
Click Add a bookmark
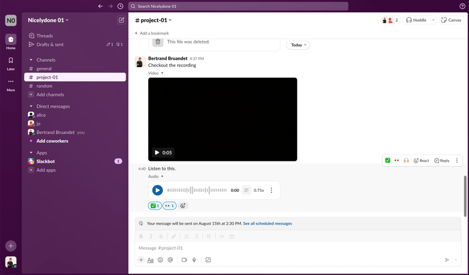(152, 33)
